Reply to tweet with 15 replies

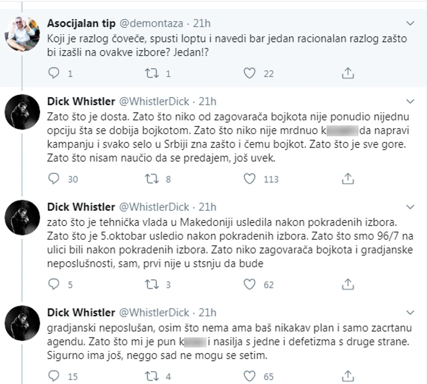point(54,376)
